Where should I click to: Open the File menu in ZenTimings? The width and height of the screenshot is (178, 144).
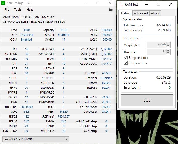7,10
